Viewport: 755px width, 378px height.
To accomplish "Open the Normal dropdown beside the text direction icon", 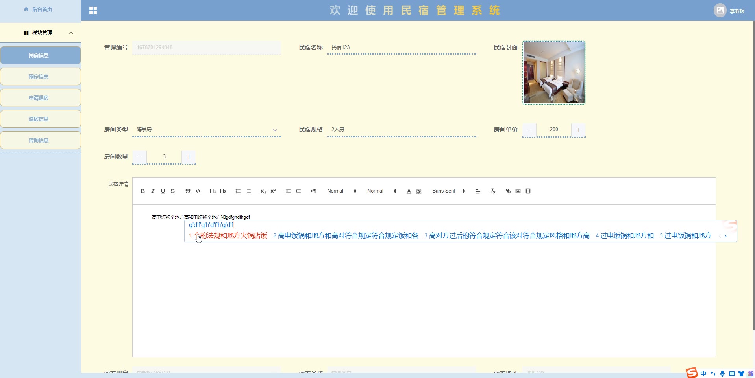I will coord(342,191).
